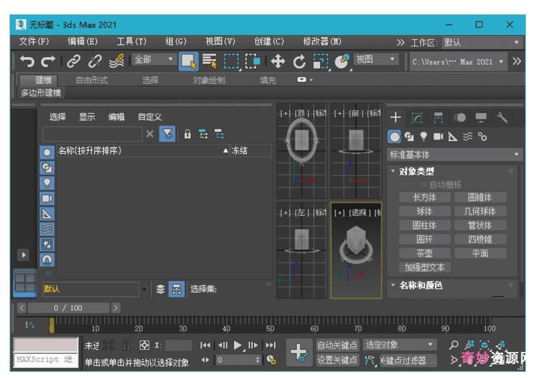Viewport: 541px width, 378px height.
Task: Select the Link objects tool
Action: click(74, 61)
